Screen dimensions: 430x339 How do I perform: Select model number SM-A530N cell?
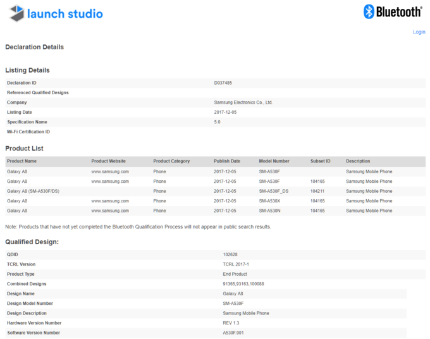tap(269, 211)
